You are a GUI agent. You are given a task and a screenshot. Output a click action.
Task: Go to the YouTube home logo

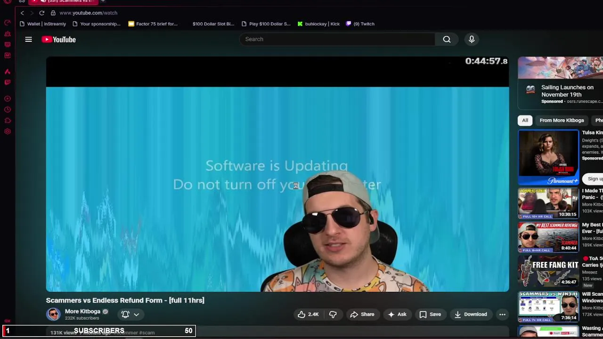tap(59, 40)
